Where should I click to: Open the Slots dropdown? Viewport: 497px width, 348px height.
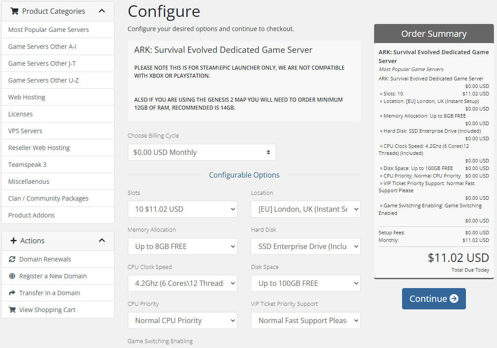pyautogui.click(x=182, y=209)
